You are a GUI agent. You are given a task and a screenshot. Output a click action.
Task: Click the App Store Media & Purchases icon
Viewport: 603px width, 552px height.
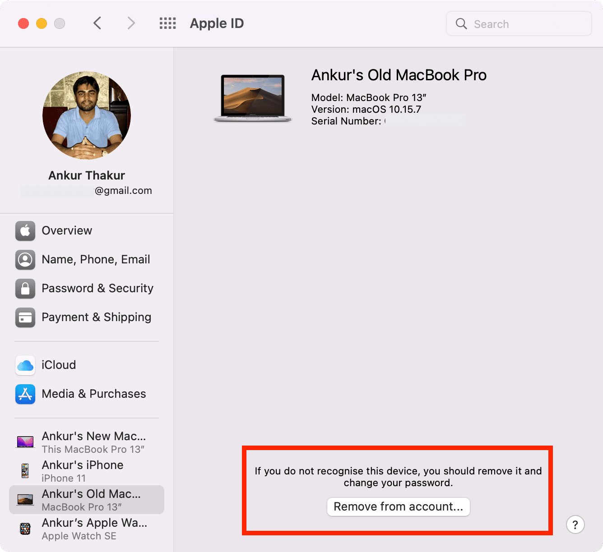point(25,394)
